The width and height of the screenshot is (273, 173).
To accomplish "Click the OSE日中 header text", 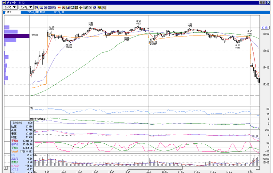I will coord(59,12).
